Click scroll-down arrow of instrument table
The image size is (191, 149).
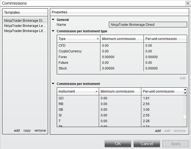pos(185,93)
